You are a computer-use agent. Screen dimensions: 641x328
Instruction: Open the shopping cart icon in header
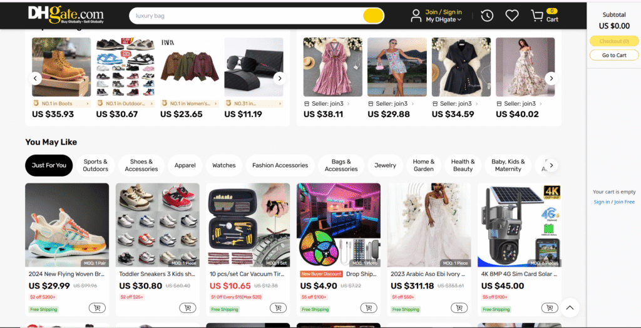pos(536,16)
